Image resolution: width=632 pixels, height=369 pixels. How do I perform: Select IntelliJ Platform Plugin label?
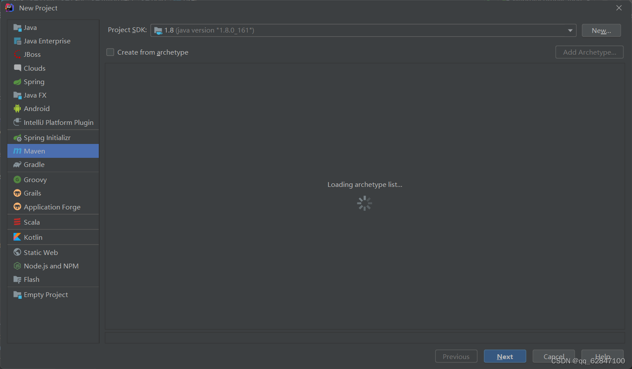coord(58,122)
